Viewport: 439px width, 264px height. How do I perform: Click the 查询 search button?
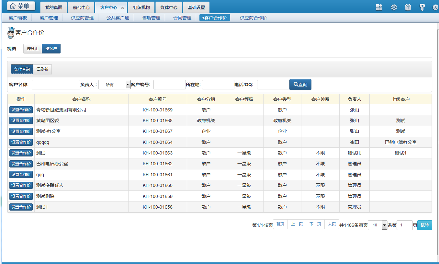coord(300,85)
